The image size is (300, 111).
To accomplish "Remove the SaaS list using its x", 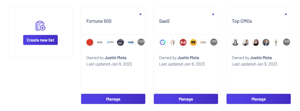I will [213, 14].
